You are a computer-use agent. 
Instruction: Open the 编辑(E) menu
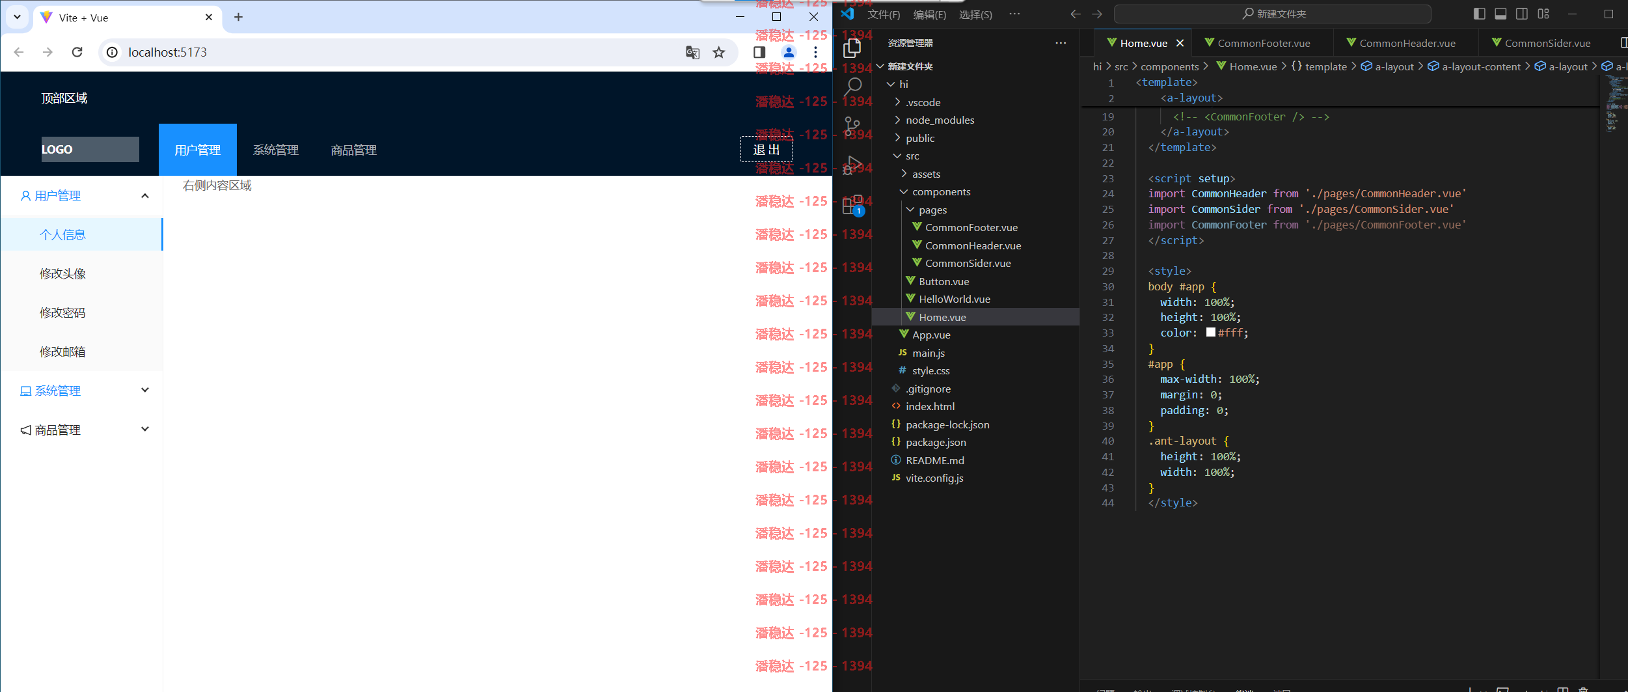click(x=929, y=14)
